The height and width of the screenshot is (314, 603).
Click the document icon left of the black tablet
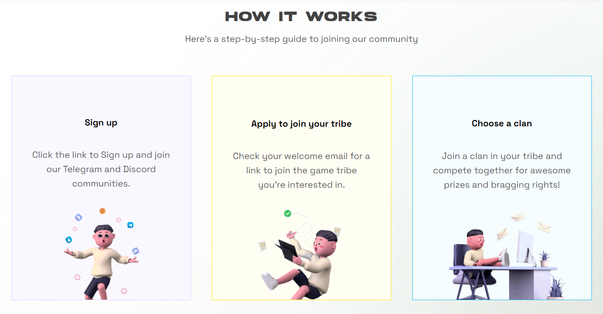[262, 246]
